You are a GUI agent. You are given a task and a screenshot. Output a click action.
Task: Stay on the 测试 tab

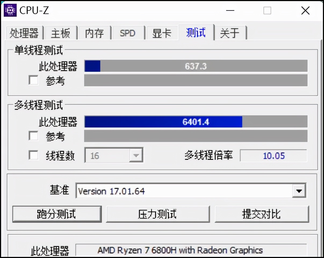click(196, 33)
